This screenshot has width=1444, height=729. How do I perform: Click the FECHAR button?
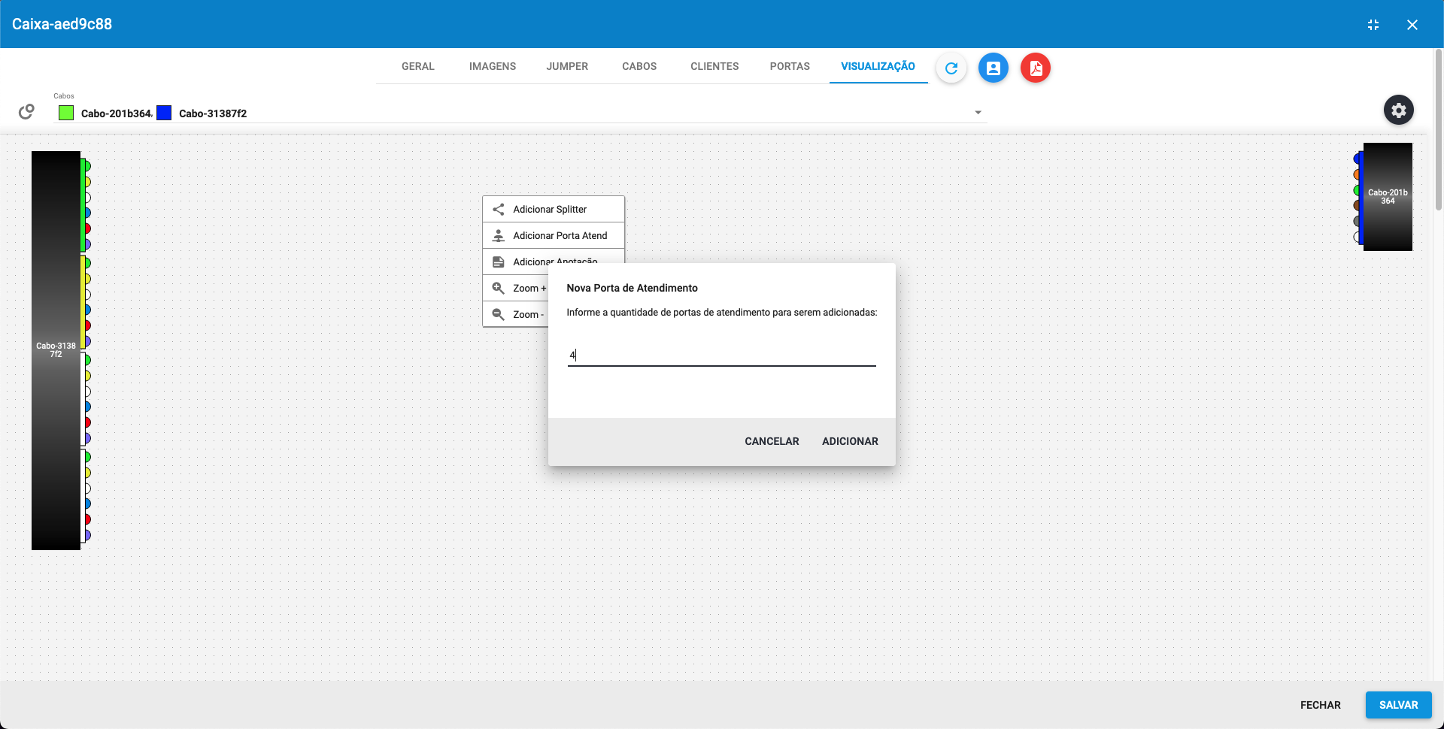tap(1321, 705)
